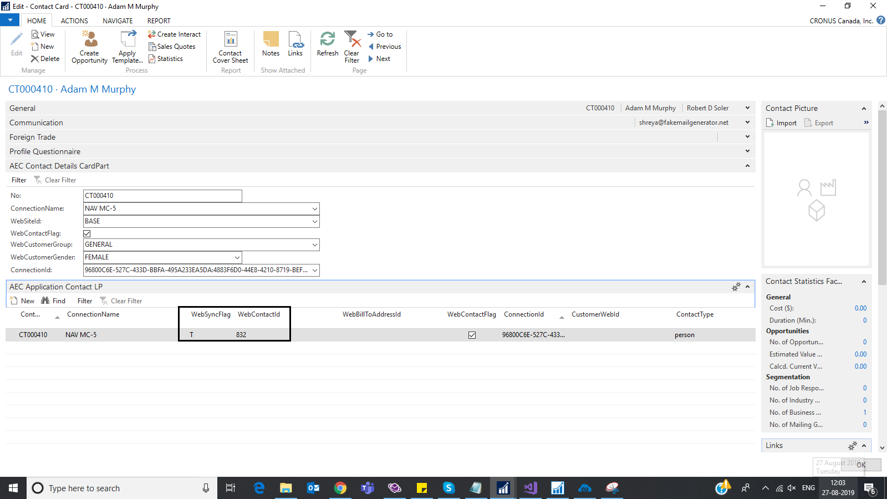The height and width of the screenshot is (499, 887).
Task: Switch to the NAVIGATE ribbon tab
Action: [x=118, y=21]
